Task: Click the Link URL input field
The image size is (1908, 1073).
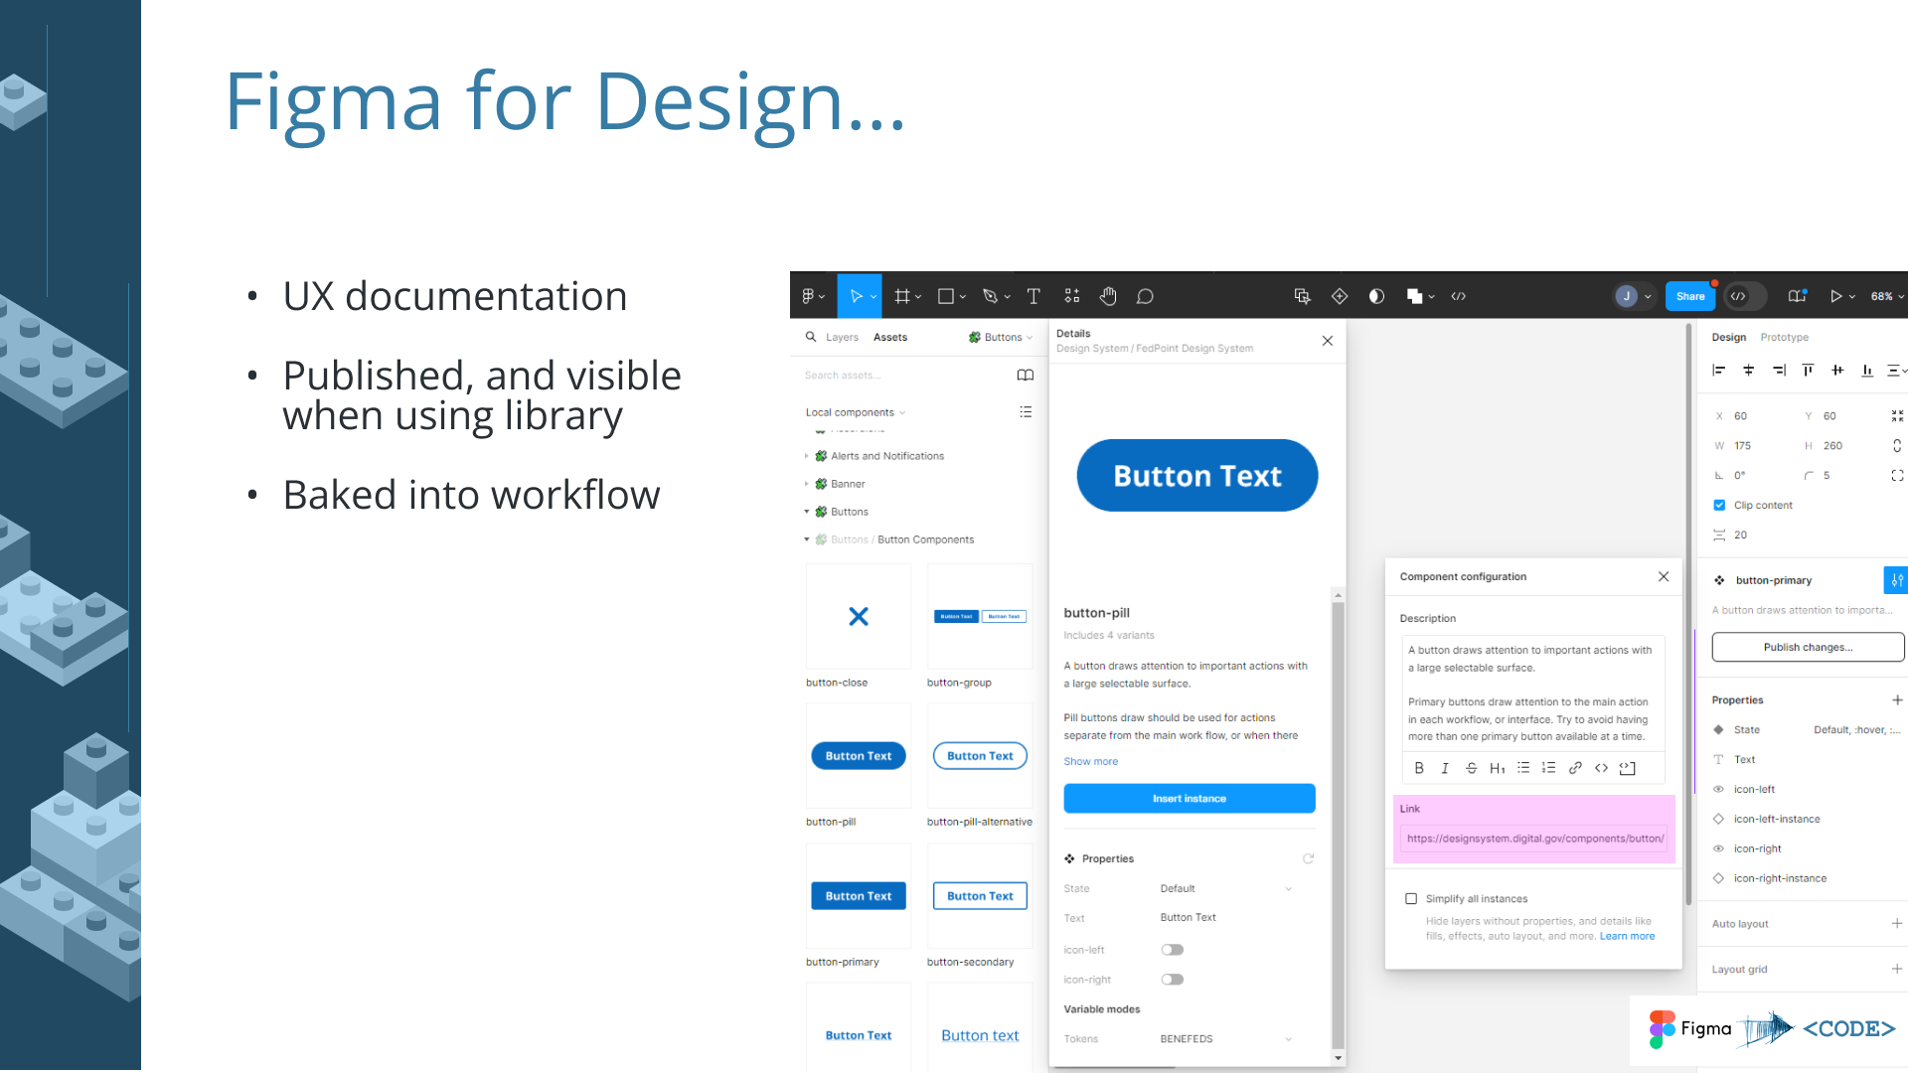Action: click(x=1533, y=839)
